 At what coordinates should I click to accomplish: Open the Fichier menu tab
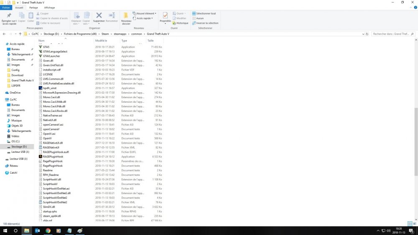[6, 8]
